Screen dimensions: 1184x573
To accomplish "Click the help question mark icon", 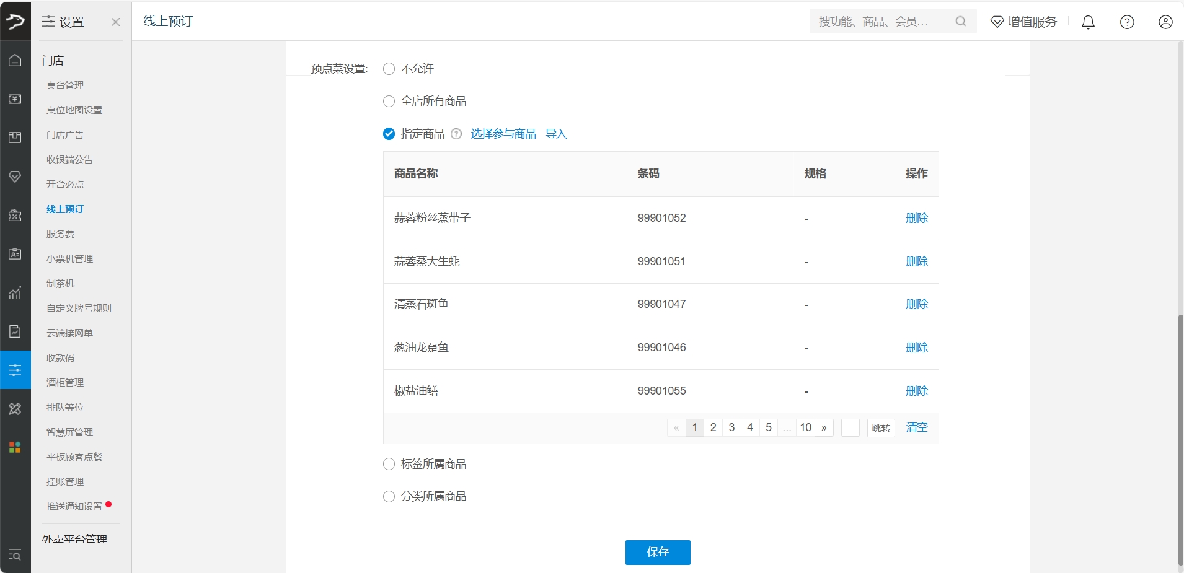I will (x=1127, y=22).
